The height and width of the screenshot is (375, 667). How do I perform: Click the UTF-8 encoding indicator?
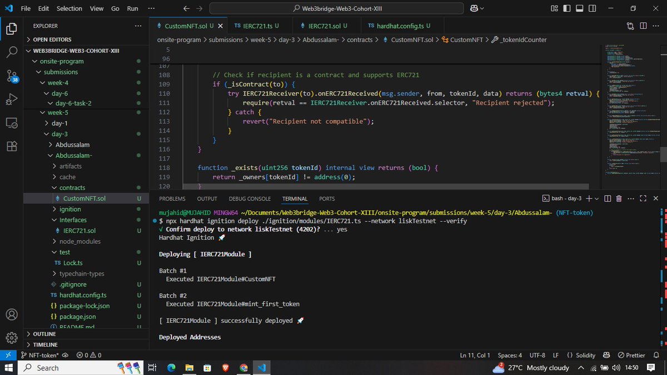(x=537, y=355)
